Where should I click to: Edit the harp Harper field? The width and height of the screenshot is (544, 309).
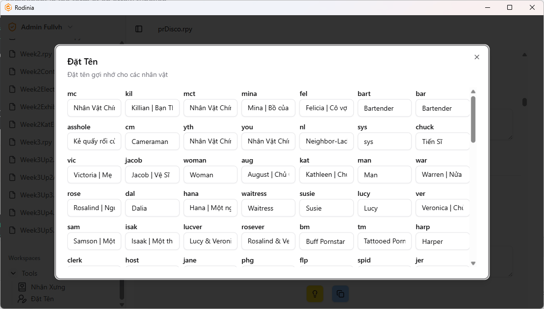(442, 241)
